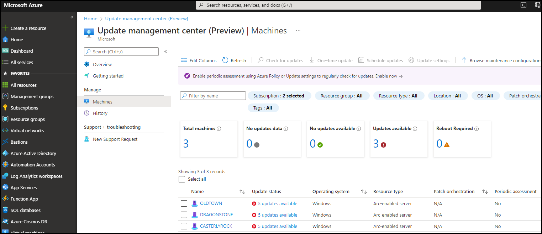Viewport: 542px width, 234px height.
Task: Collapse the left portal sidebar
Action: pyautogui.click(x=72, y=17)
